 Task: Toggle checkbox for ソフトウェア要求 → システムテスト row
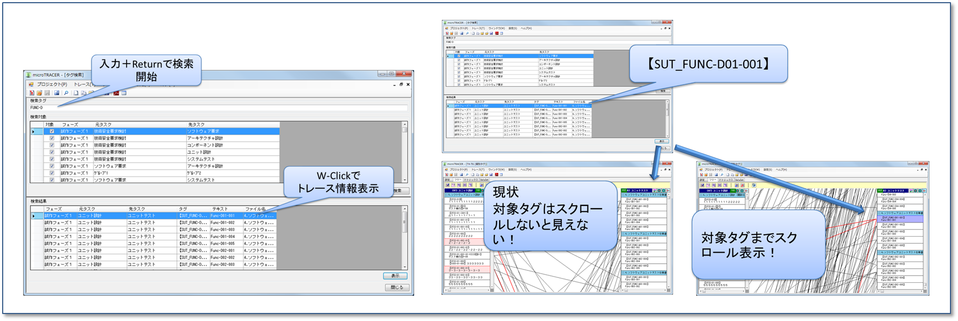[x=52, y=180]
